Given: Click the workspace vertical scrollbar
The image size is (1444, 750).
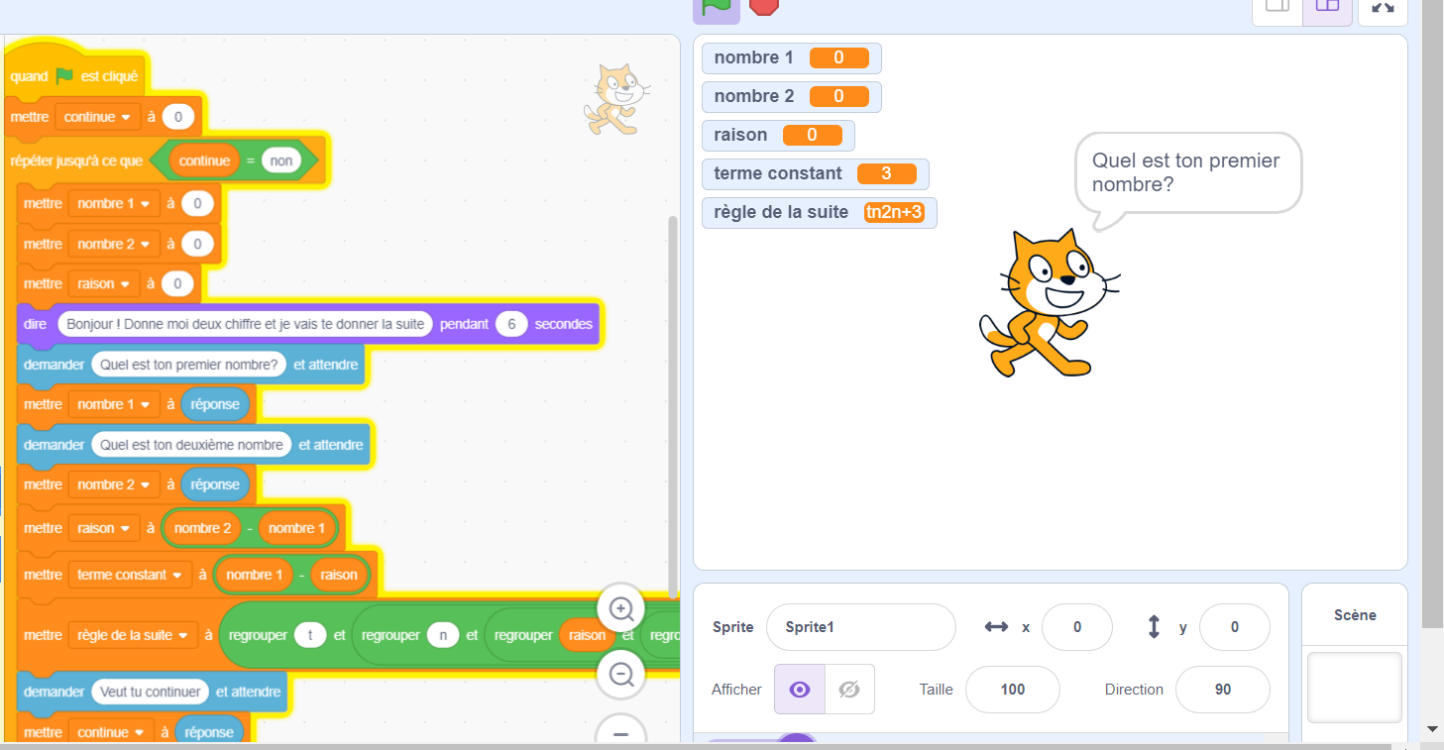Looking at the screenshot, I should tap(673, 406).
